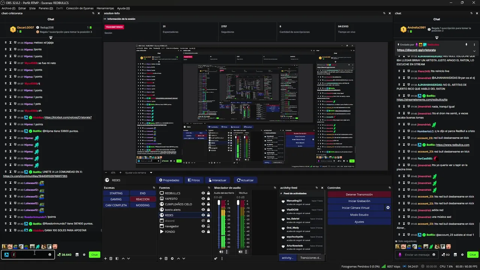Select the activity-feed tab
Viewport: 480px width, 270px height.
coord(287,258)
